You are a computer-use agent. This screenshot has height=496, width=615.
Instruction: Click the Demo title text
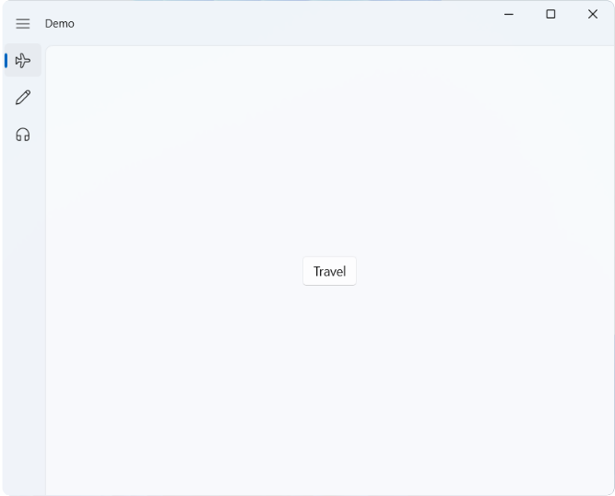tap(60, 24)
